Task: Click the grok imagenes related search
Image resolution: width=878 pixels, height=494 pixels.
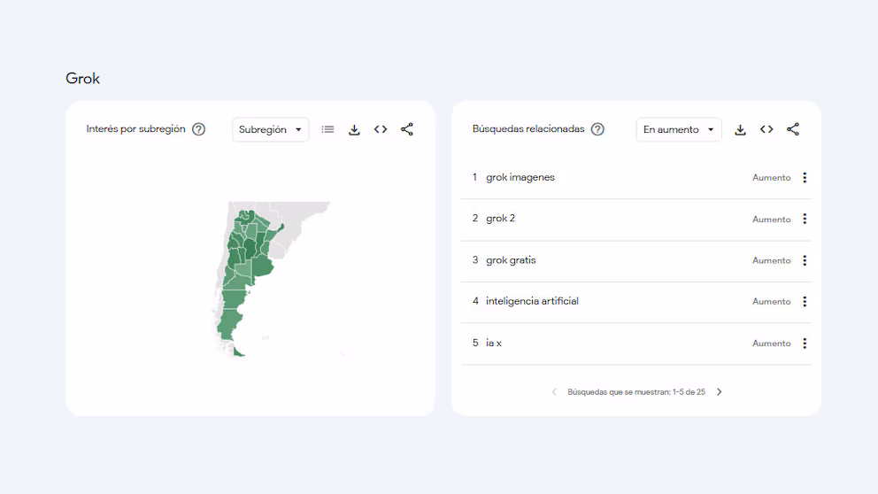Action: [520, 178]
